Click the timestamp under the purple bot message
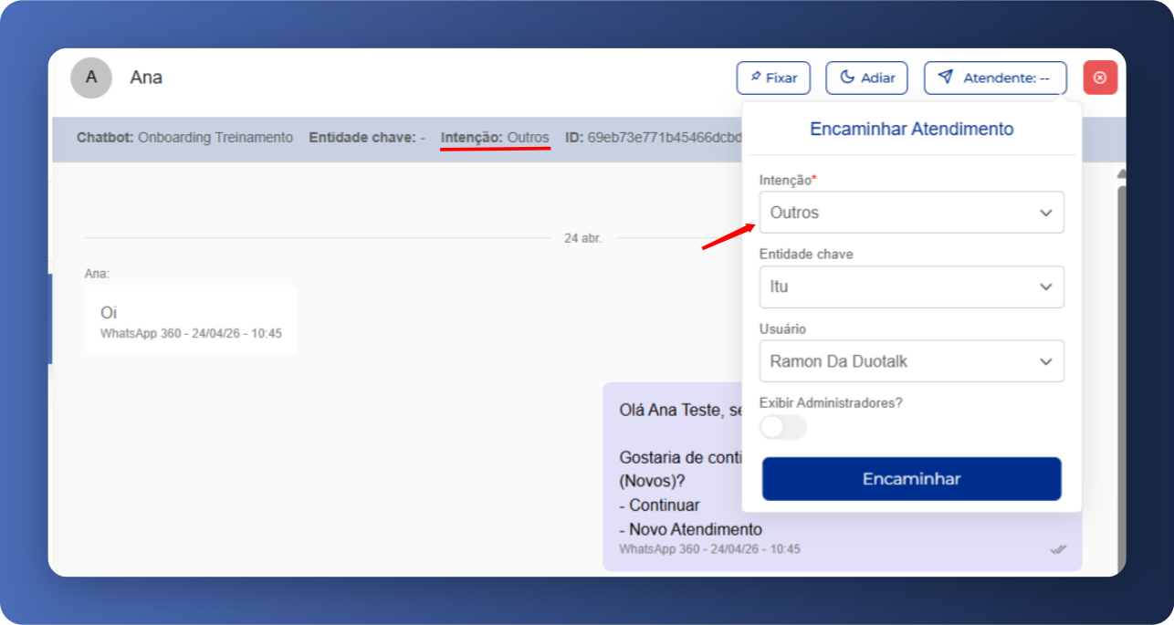 [x=709, y=549]
